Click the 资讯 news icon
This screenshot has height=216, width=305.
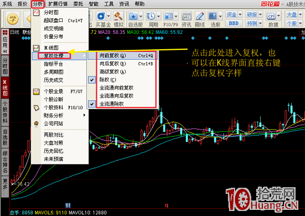tap(186, 16)
